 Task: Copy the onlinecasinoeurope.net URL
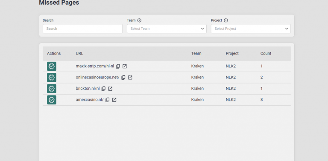[x=123, y=78]
